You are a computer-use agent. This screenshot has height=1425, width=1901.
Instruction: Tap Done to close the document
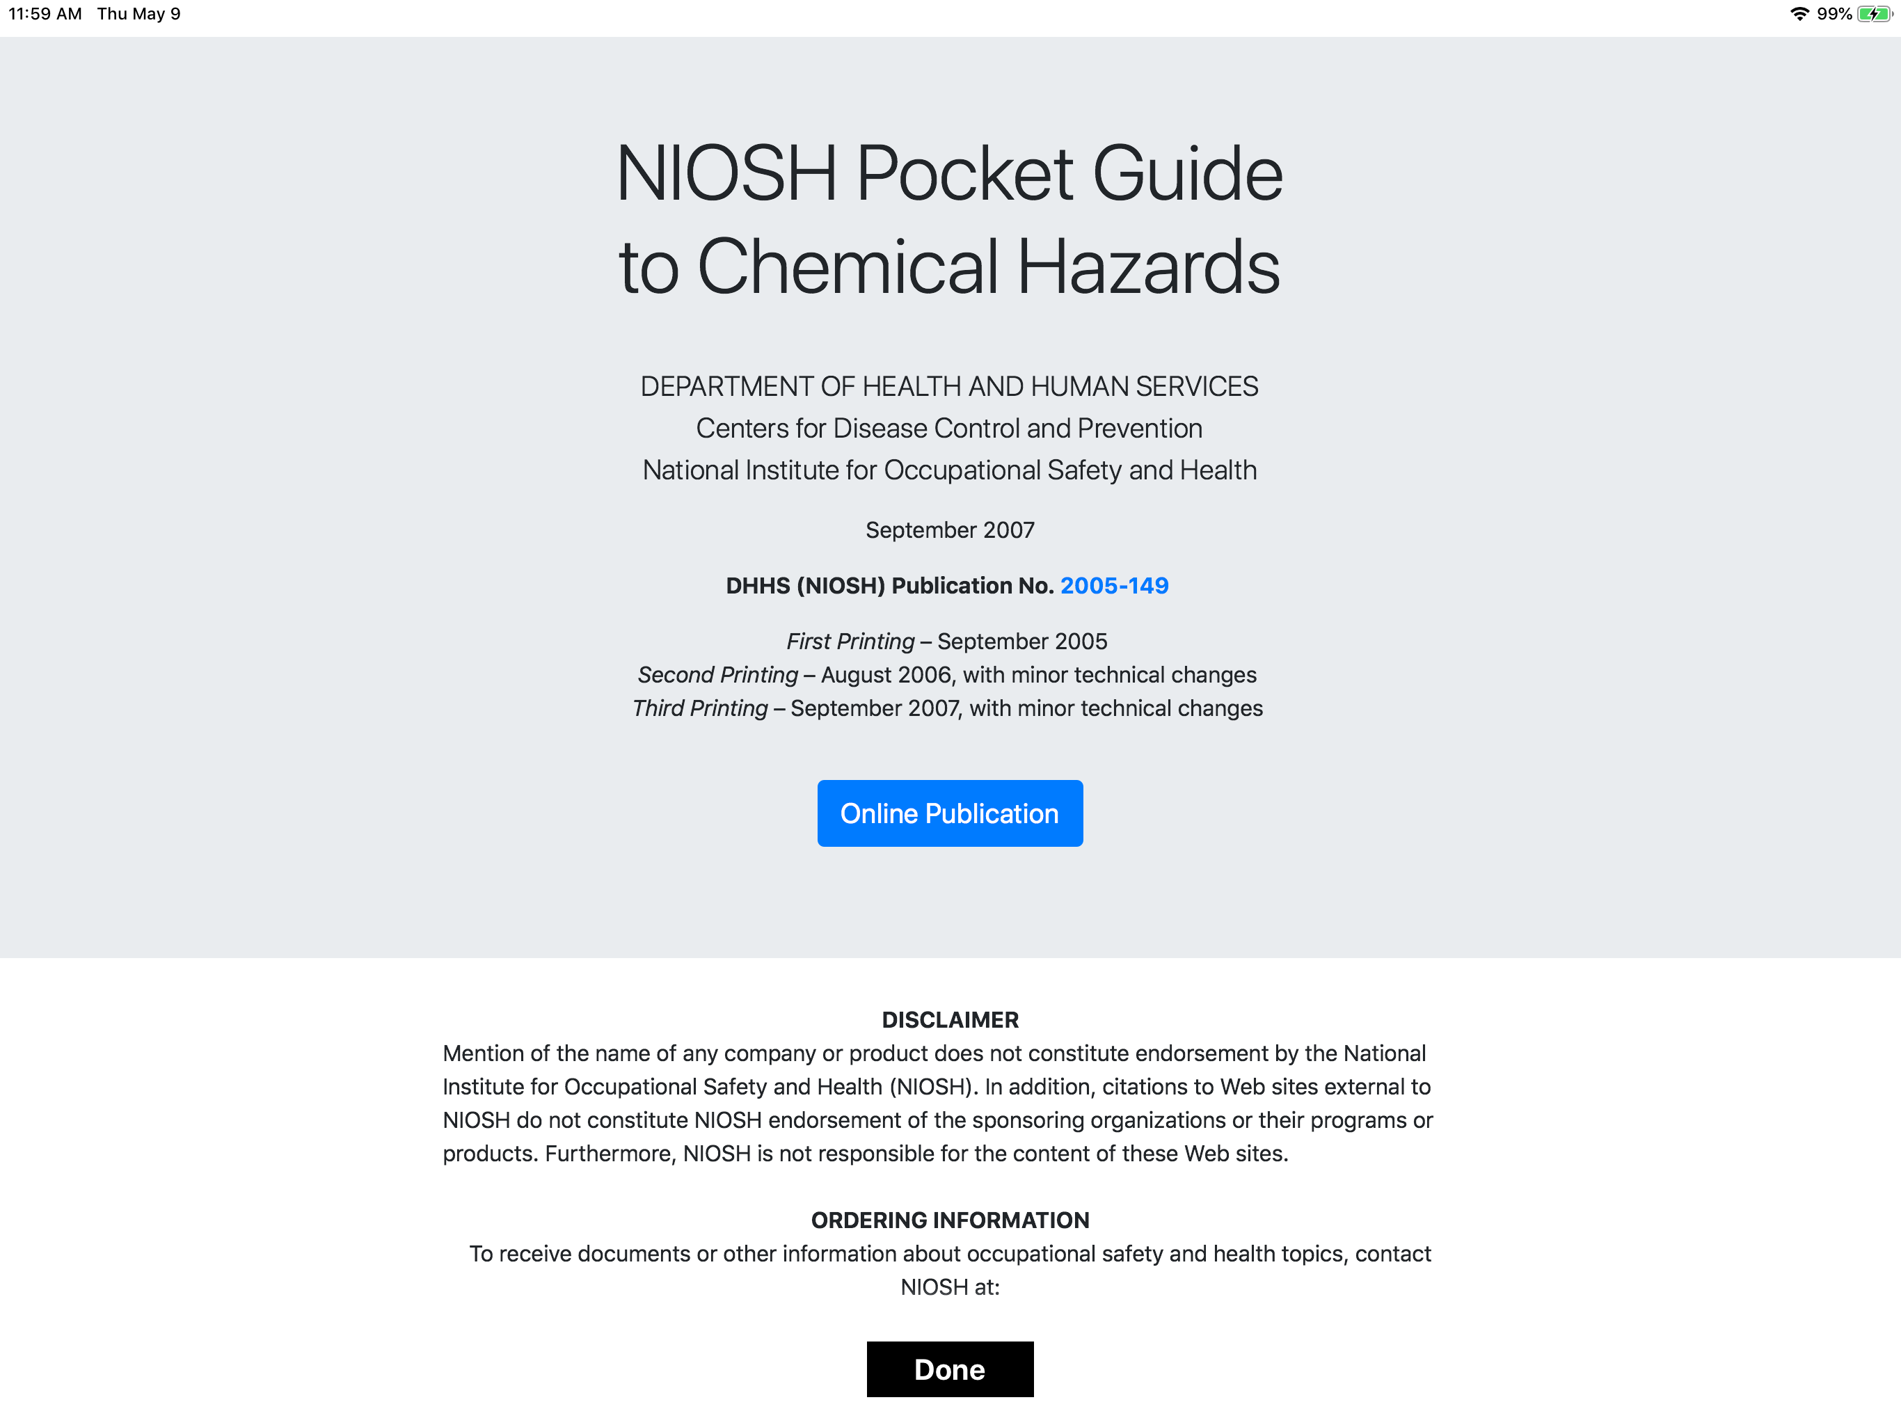[950, 1369]
